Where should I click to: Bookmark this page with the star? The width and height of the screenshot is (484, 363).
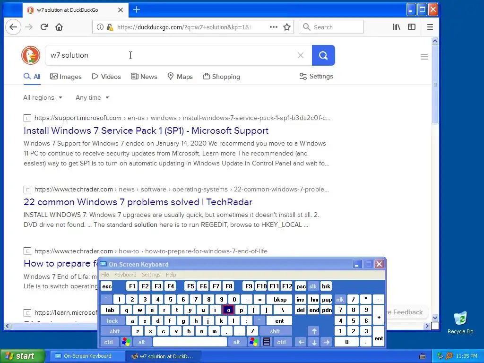(287, 27)
